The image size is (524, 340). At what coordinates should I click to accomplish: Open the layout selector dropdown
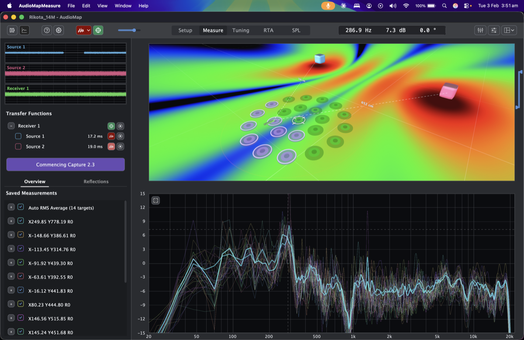coord(509,30)
